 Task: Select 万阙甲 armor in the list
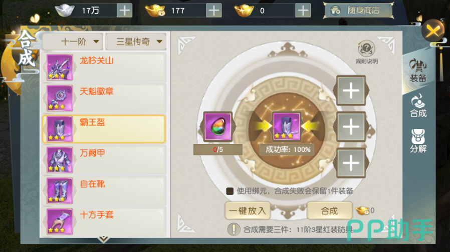pos(104,160)
